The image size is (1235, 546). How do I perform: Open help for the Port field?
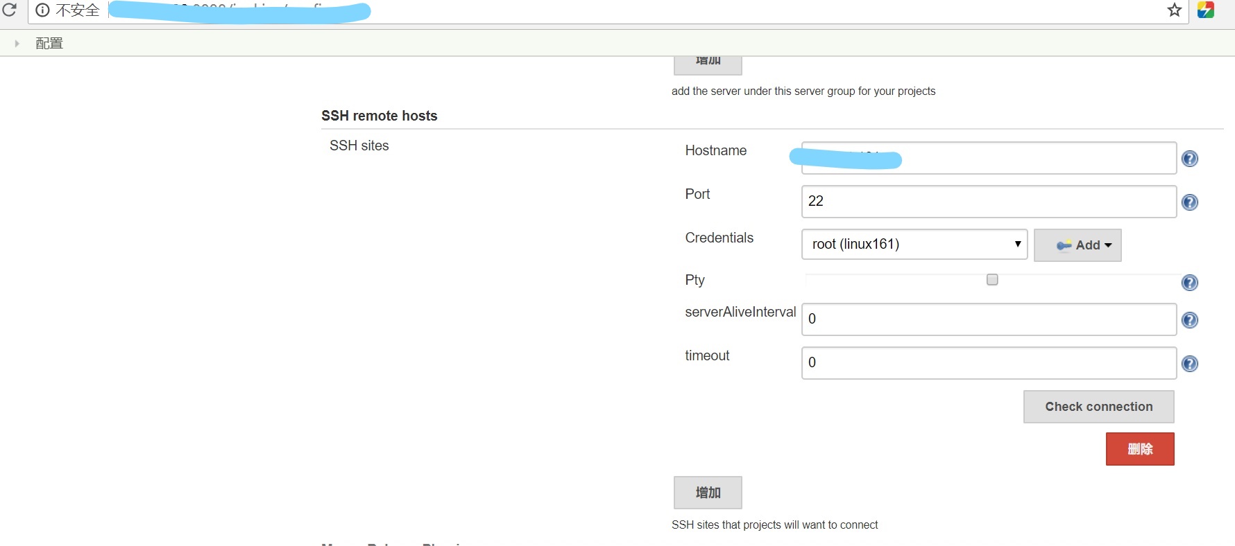[1190, 202]
